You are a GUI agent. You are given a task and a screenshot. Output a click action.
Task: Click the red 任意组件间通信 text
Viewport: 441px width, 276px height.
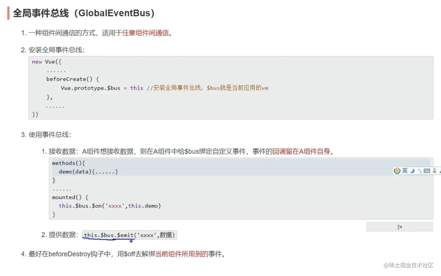click(x=145, y=33)
